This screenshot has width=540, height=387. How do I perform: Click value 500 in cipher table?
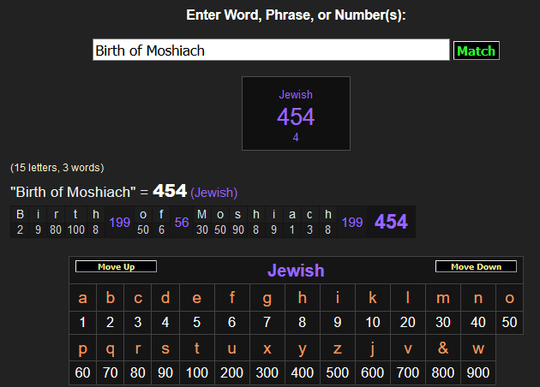[338, 372]
